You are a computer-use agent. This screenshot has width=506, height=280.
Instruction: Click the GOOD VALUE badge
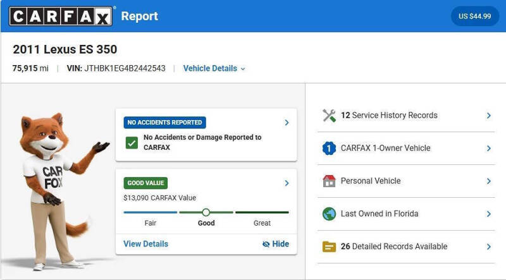(x=145, y=183)
